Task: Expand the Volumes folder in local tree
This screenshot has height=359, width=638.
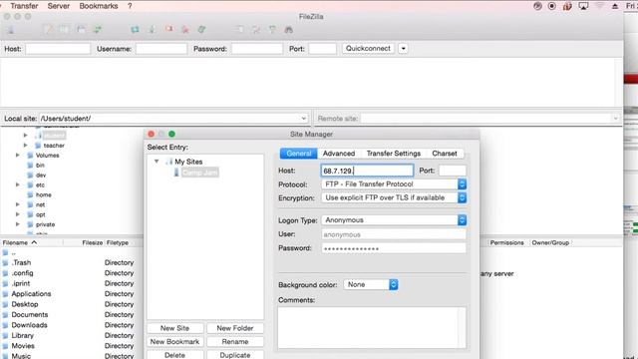Action: click(18, 156)
